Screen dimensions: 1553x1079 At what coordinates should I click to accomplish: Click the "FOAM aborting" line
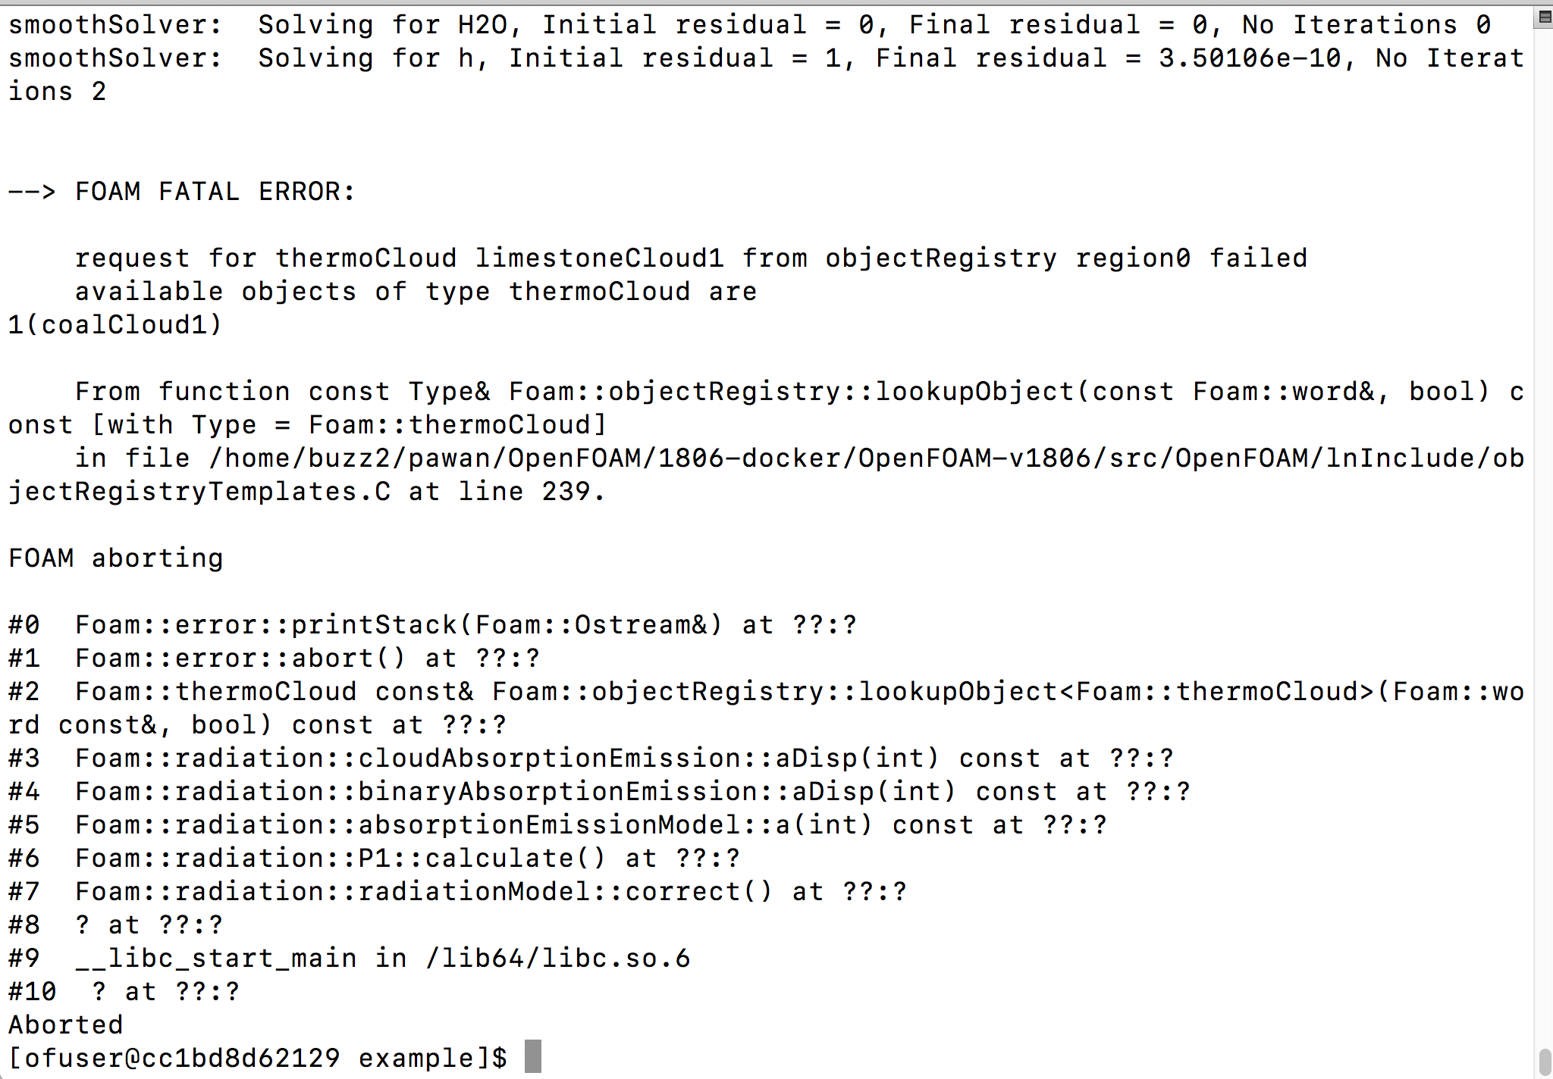[116, 558]
